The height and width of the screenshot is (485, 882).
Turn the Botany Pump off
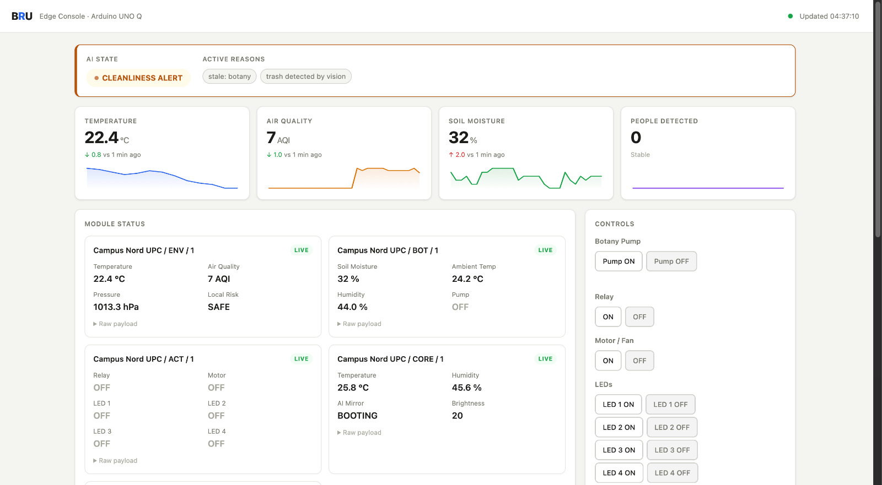click(x=671, y=261)
